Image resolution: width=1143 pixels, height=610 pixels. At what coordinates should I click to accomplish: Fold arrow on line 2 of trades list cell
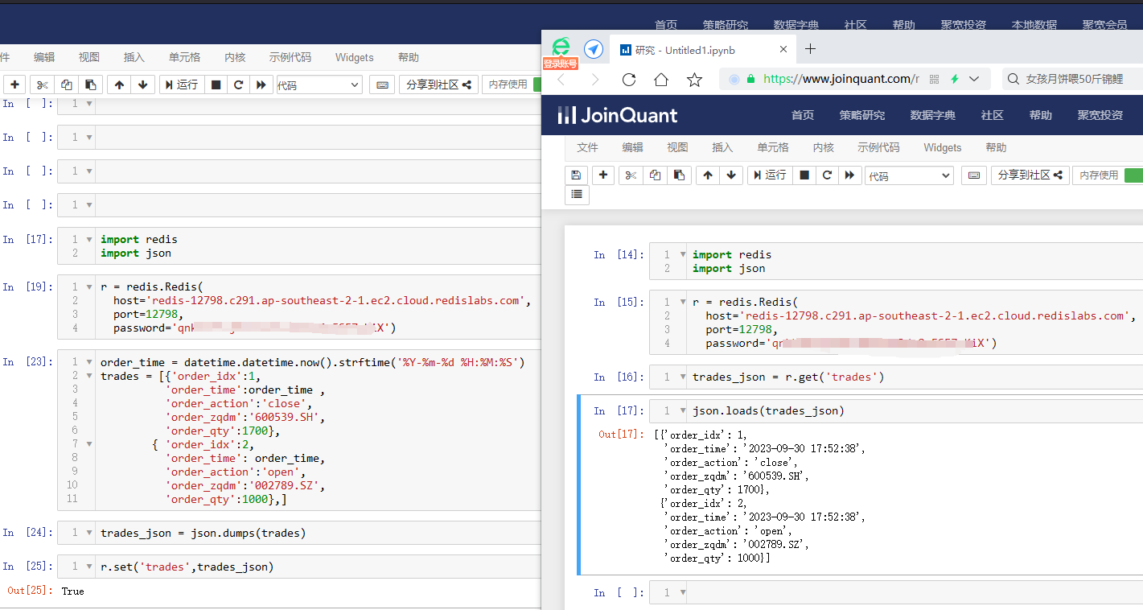click(89, 375)
